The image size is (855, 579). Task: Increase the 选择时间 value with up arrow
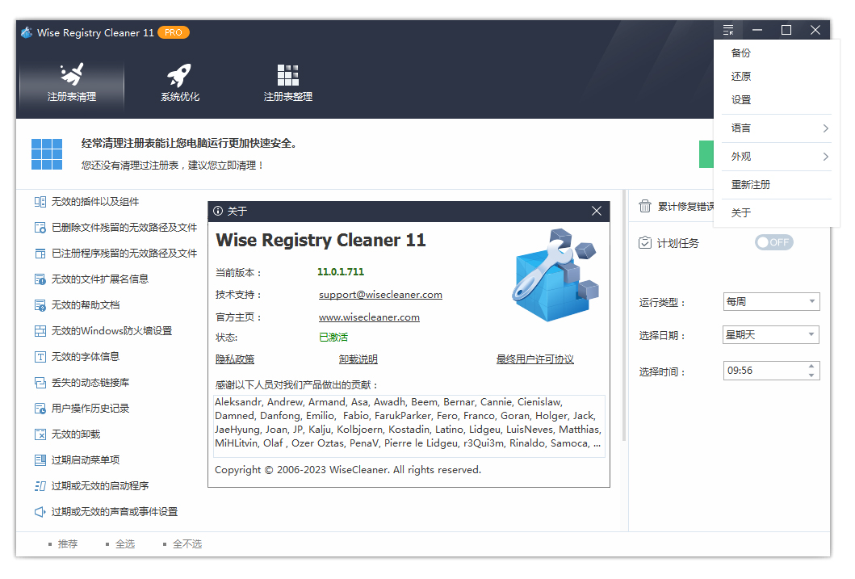(811, 367)
